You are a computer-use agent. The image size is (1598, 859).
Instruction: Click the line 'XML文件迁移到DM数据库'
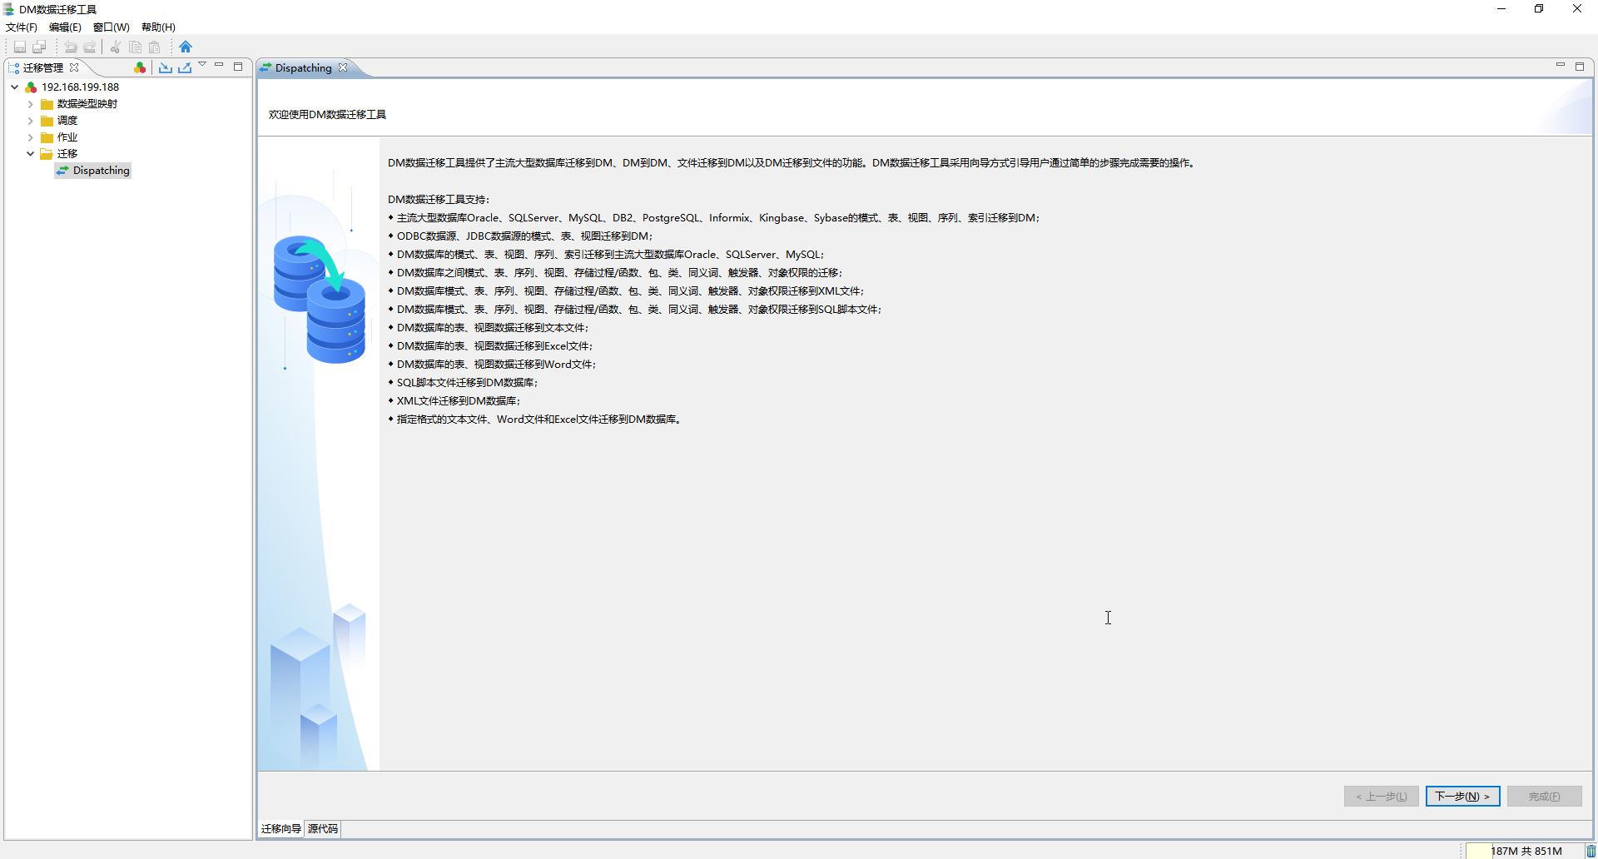458,401
